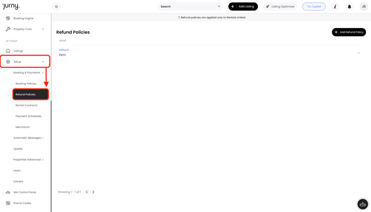The width and height of the screenshot is (371, 212).
Task: Click the sidebar vertical scrollbar
Action: click(x=51, y=156)
